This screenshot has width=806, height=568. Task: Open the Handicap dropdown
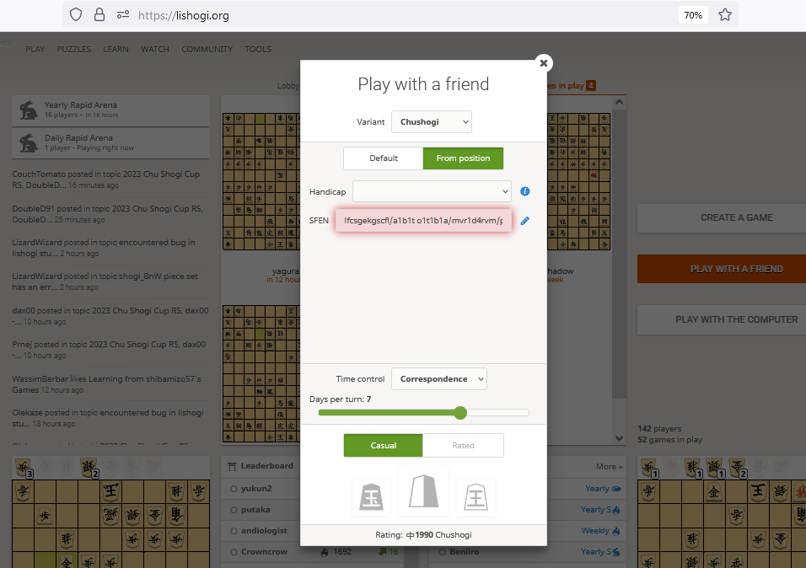click(431, 191)
